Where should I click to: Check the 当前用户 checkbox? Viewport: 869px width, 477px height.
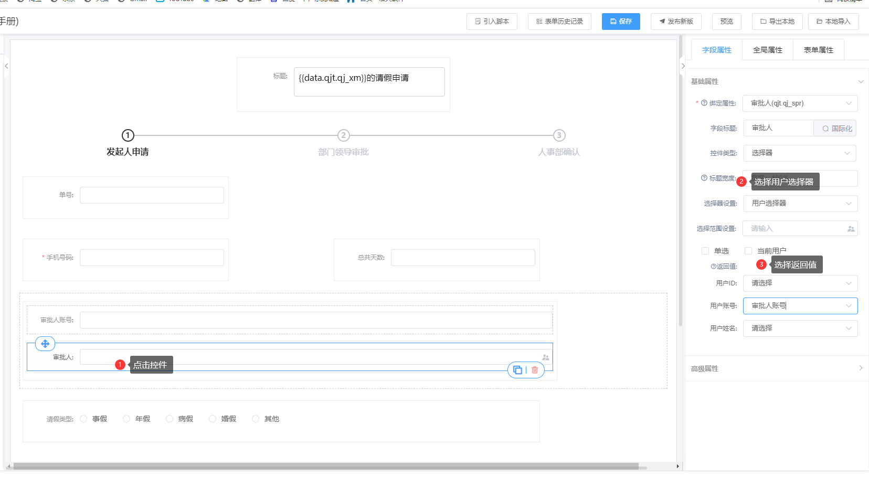point(748,251)
